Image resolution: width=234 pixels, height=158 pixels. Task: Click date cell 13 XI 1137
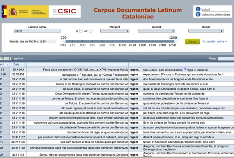[x=18, y=137]
